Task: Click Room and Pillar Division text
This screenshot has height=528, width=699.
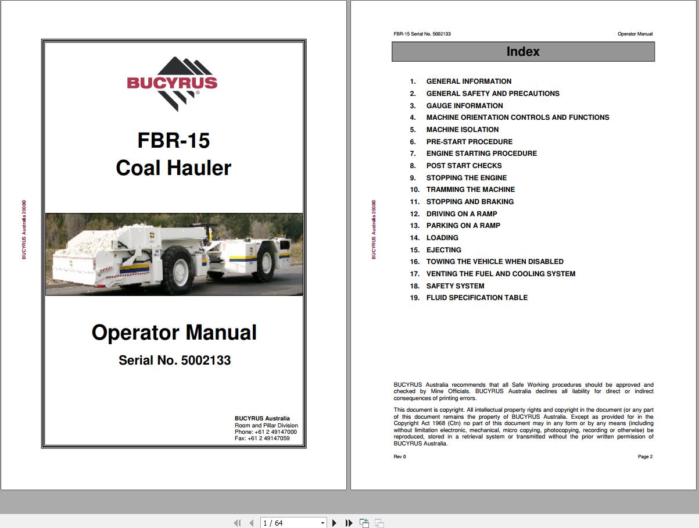Action: pyautogui.click(x=266, y=426)
